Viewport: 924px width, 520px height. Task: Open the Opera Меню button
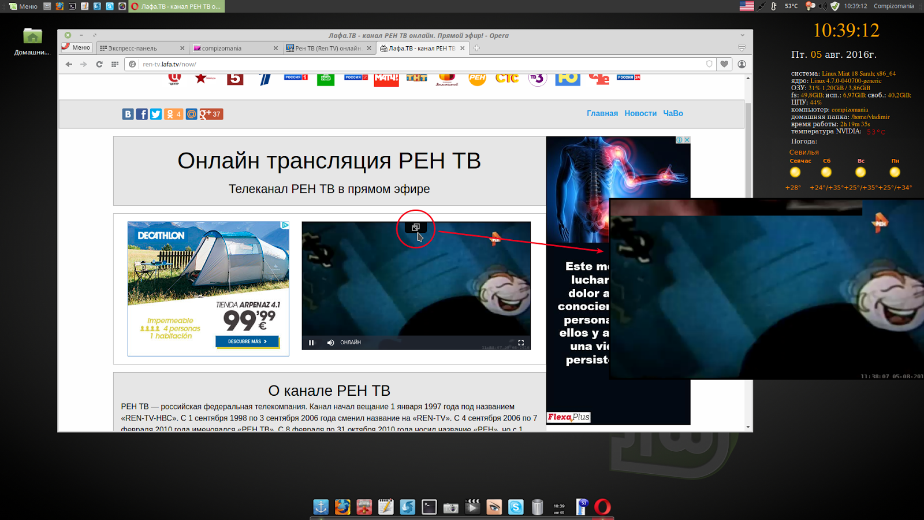click(x=76, y=47)
